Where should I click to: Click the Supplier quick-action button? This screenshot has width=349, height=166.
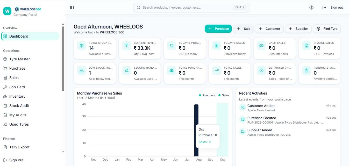coord(298,29)
